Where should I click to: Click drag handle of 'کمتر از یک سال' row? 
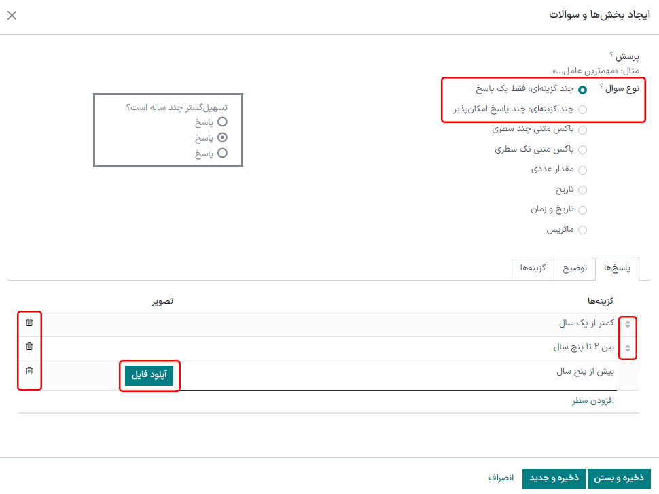click(x=627, y=324)
